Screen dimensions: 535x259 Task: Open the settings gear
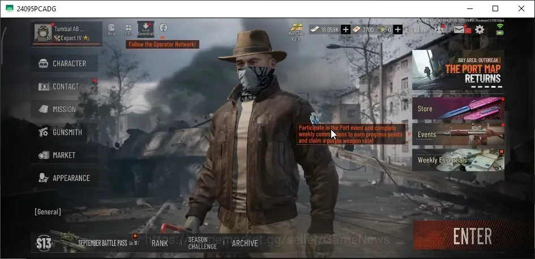pos(480,29)
